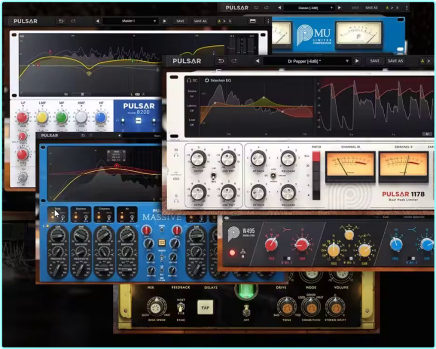Viewport: 436px width, 349px height.
Task: Toggle the link icon under the 8200 graph
Action: pyautogui.click(x=137, y=94)
